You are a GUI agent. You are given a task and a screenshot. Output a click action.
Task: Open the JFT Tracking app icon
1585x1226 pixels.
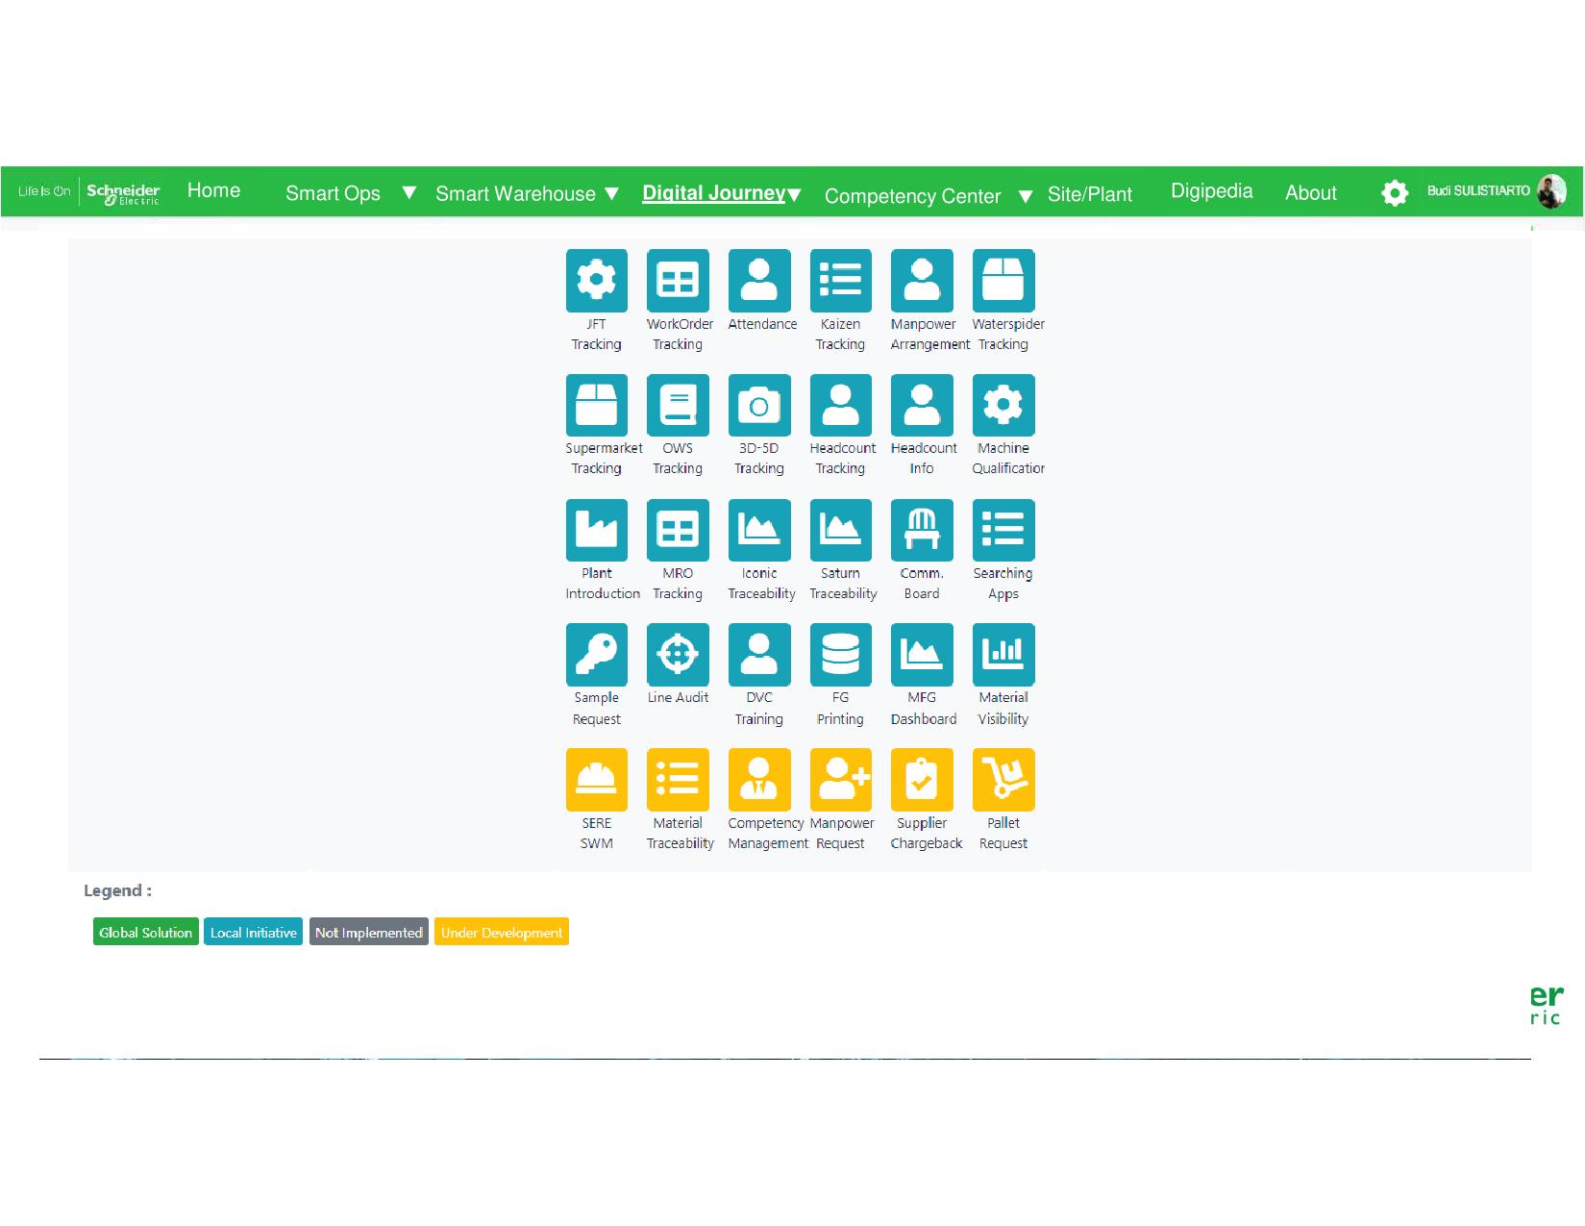596,280
